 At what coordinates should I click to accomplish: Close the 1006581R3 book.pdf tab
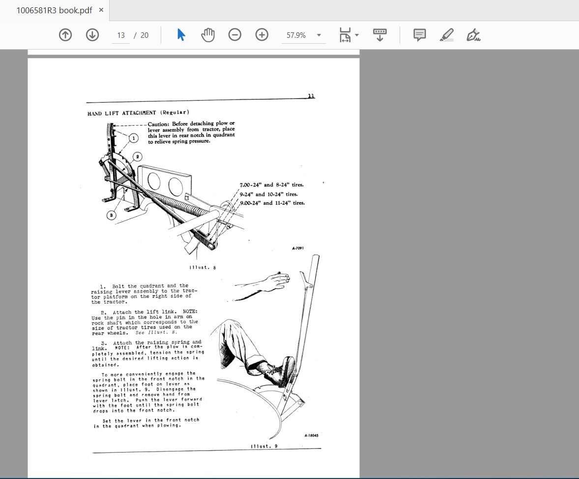coord(101,10)
